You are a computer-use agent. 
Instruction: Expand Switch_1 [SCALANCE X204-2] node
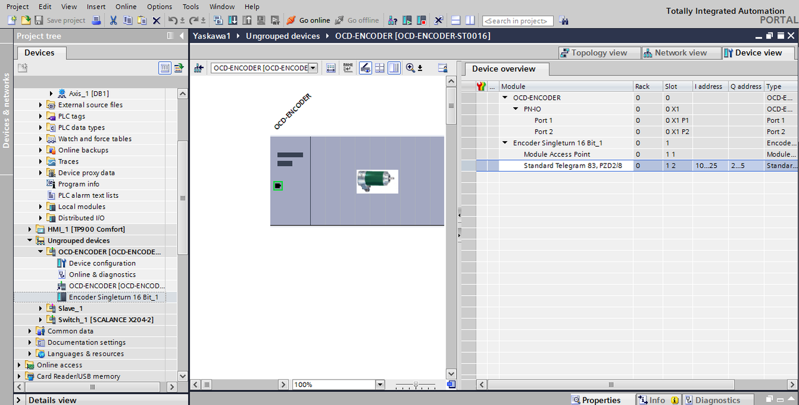[x=41, y=320]
